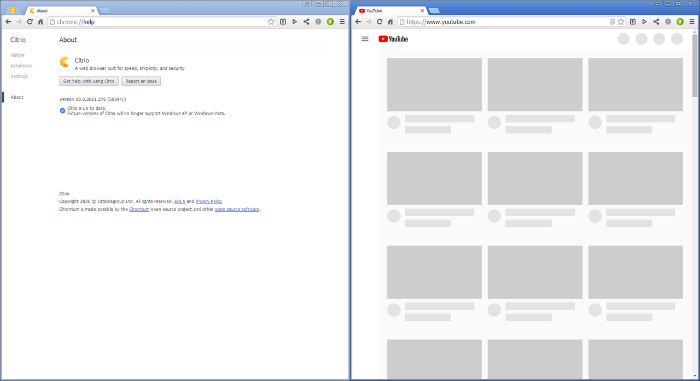Click green dollar icon in About window
Screen dimensions: 700x381
point(330,22)
